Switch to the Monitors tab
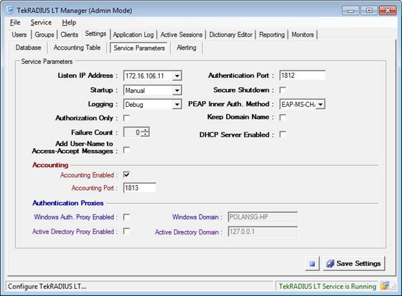Viewport: 402px width, 296px height. click(x=303, y=35)
